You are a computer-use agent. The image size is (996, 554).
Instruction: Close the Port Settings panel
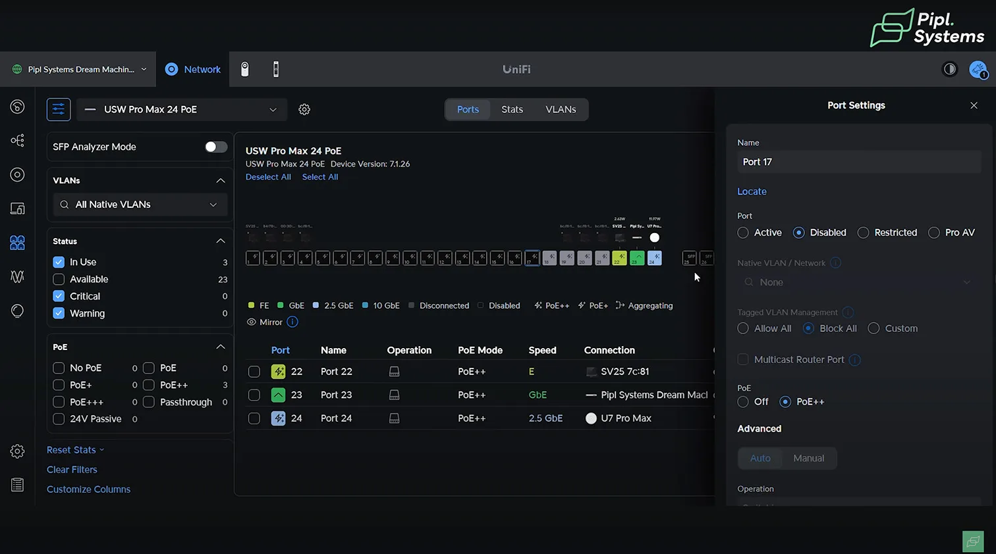(974, 105)
